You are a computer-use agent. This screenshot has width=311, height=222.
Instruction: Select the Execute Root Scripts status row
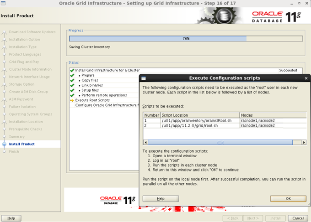pos(104,100)
